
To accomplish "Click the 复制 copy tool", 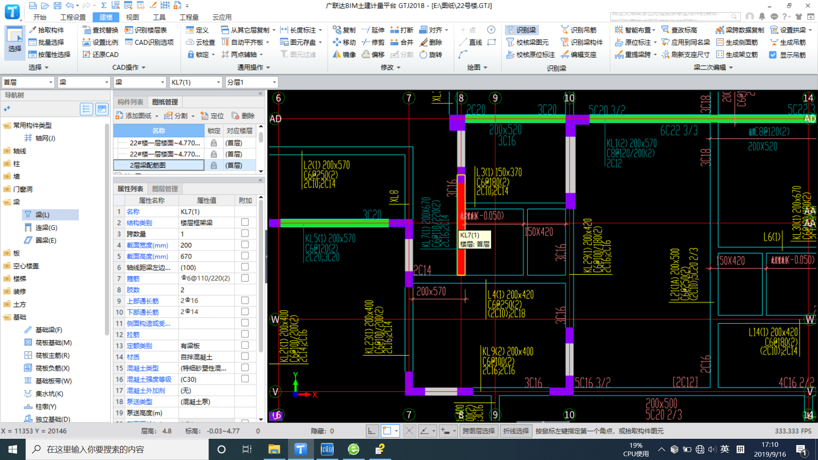I will (344, 30).
